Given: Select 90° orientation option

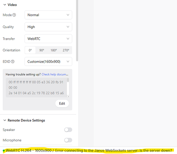Looking at the screenshot, I should (42, 50).
